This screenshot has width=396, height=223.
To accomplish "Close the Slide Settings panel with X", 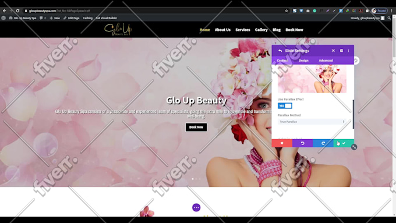I will pos(333,51).
